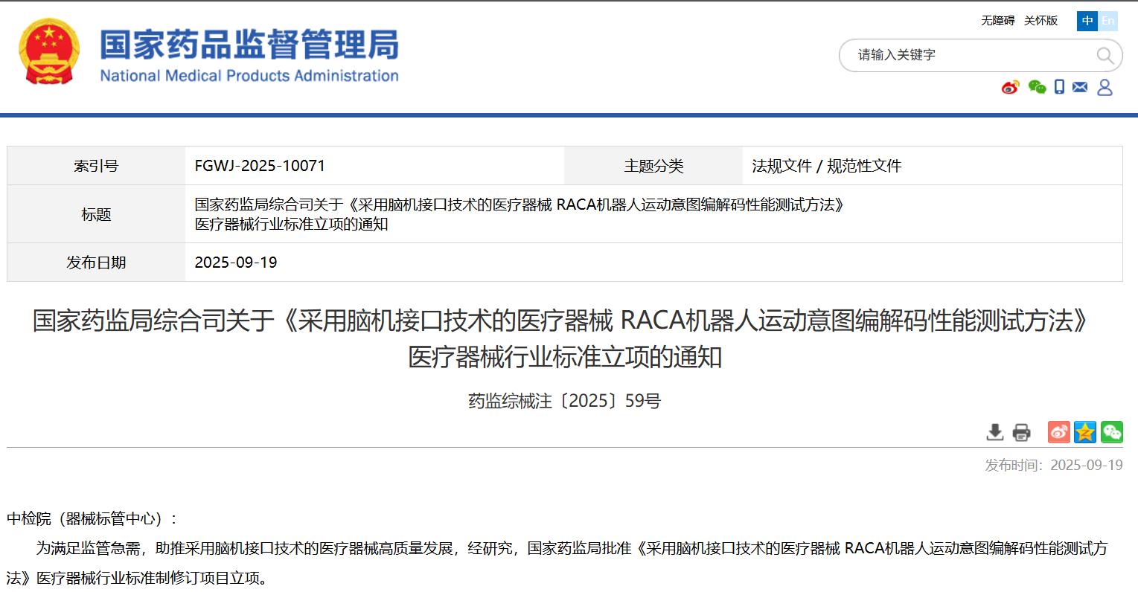Share article to QZone star icon
1138x592 pixels.
click(x=1085, y=432)
